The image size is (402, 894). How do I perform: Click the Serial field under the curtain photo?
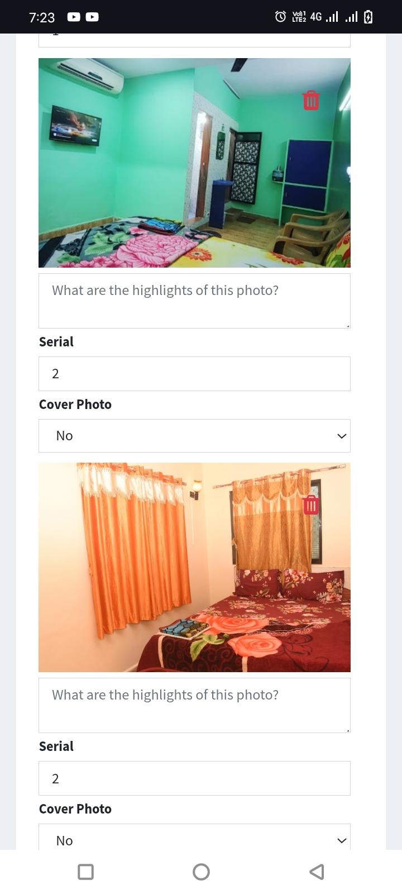[x=194, y=778]
